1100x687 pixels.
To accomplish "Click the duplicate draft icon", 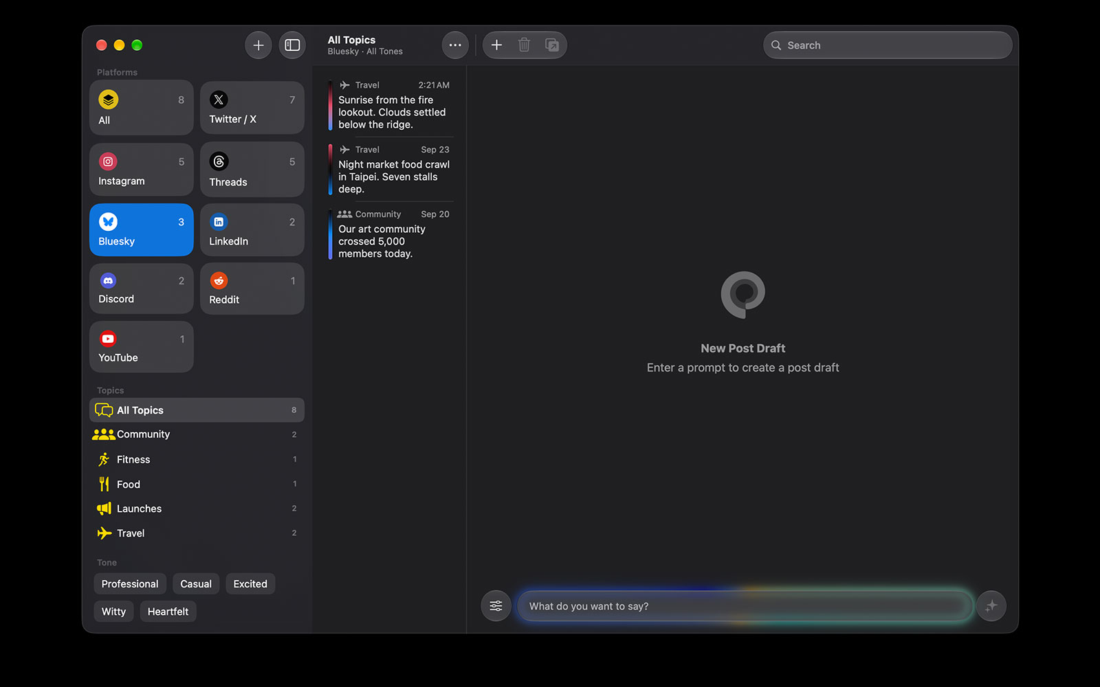I will click(552, 45).
